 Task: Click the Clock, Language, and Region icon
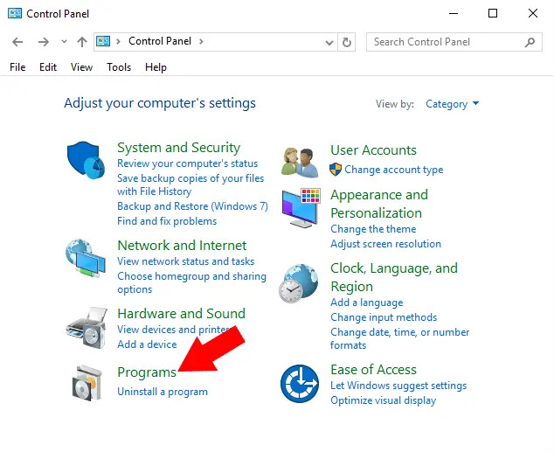299,283
